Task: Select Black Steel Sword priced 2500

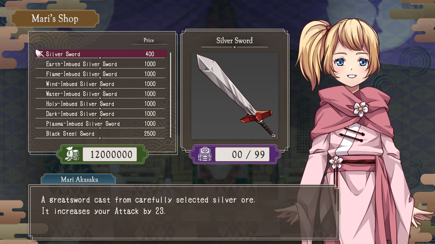Action: [101, 134]
